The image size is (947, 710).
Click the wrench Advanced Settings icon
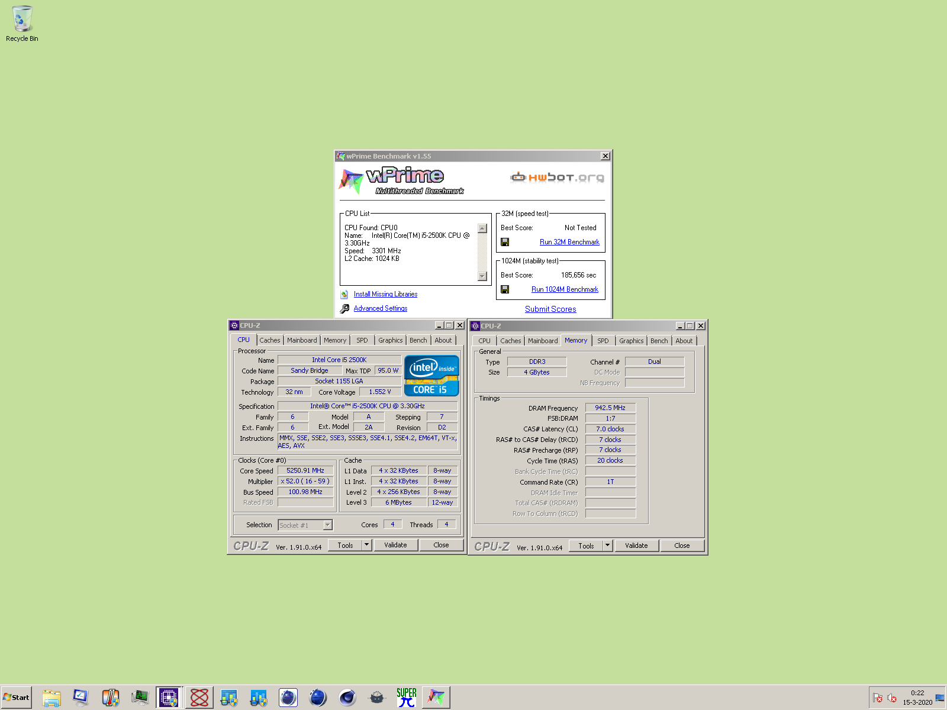tap(344, 309)
